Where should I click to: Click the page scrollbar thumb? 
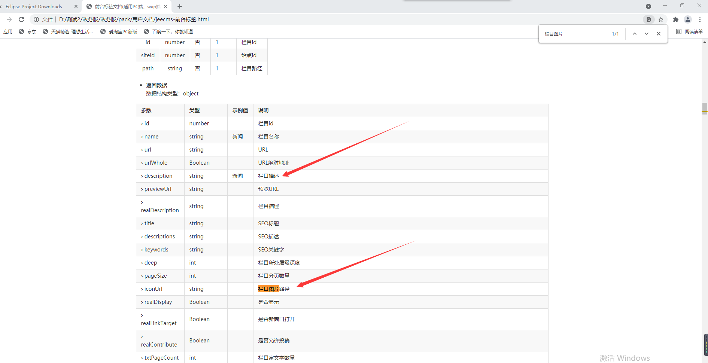(705, 109)
